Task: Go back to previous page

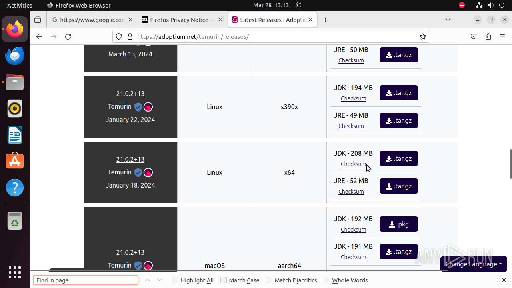Action: click(x=39, y=36)
